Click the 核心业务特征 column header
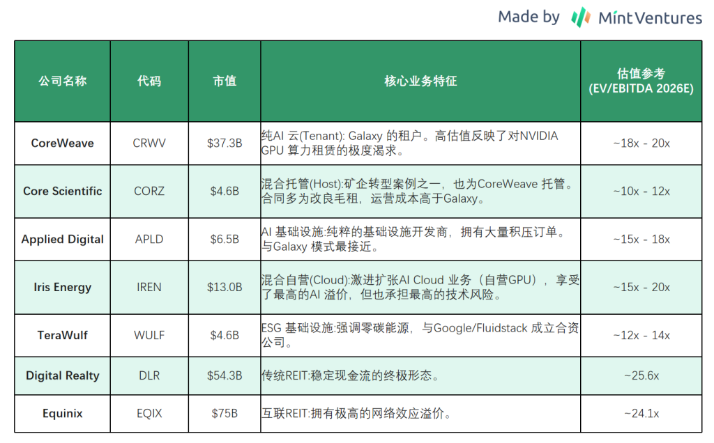The image size is (714, 443). pyautogui.click(x=420, y=81)
